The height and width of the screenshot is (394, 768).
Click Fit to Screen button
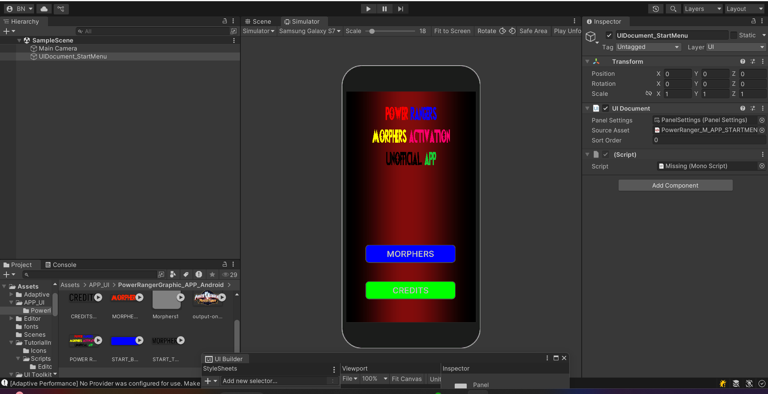click(452, 31)
